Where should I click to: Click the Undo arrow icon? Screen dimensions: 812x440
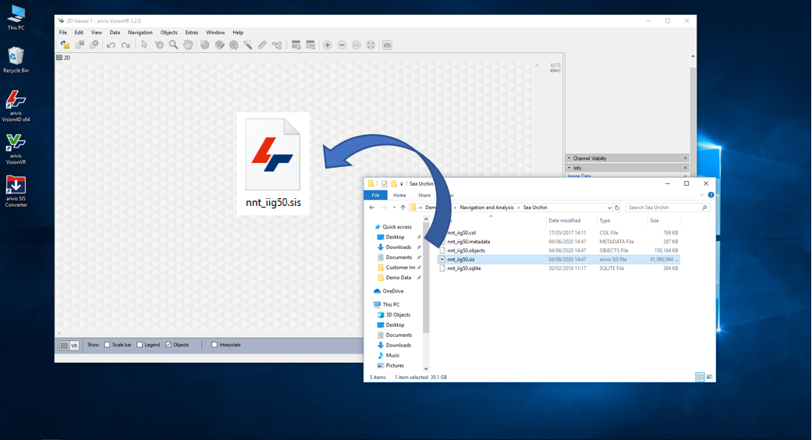111,45
